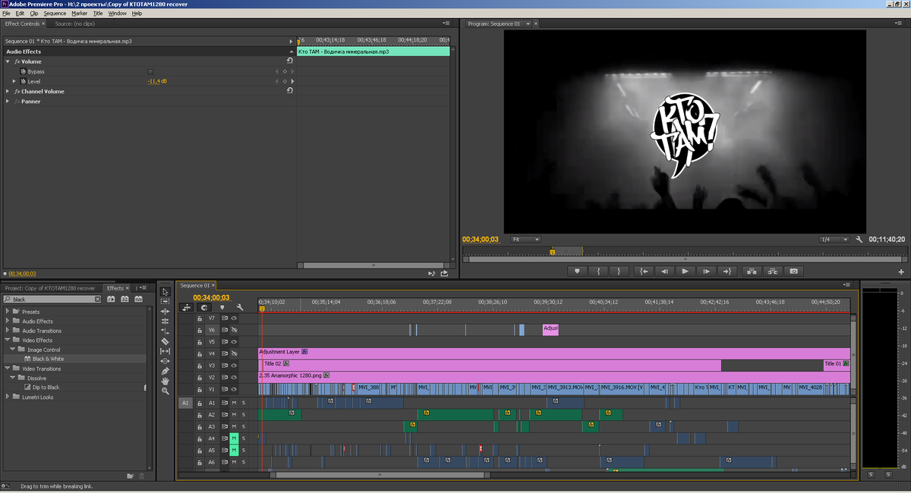Collapse Volume effect in Effect Controls

[x=8, y=61]
